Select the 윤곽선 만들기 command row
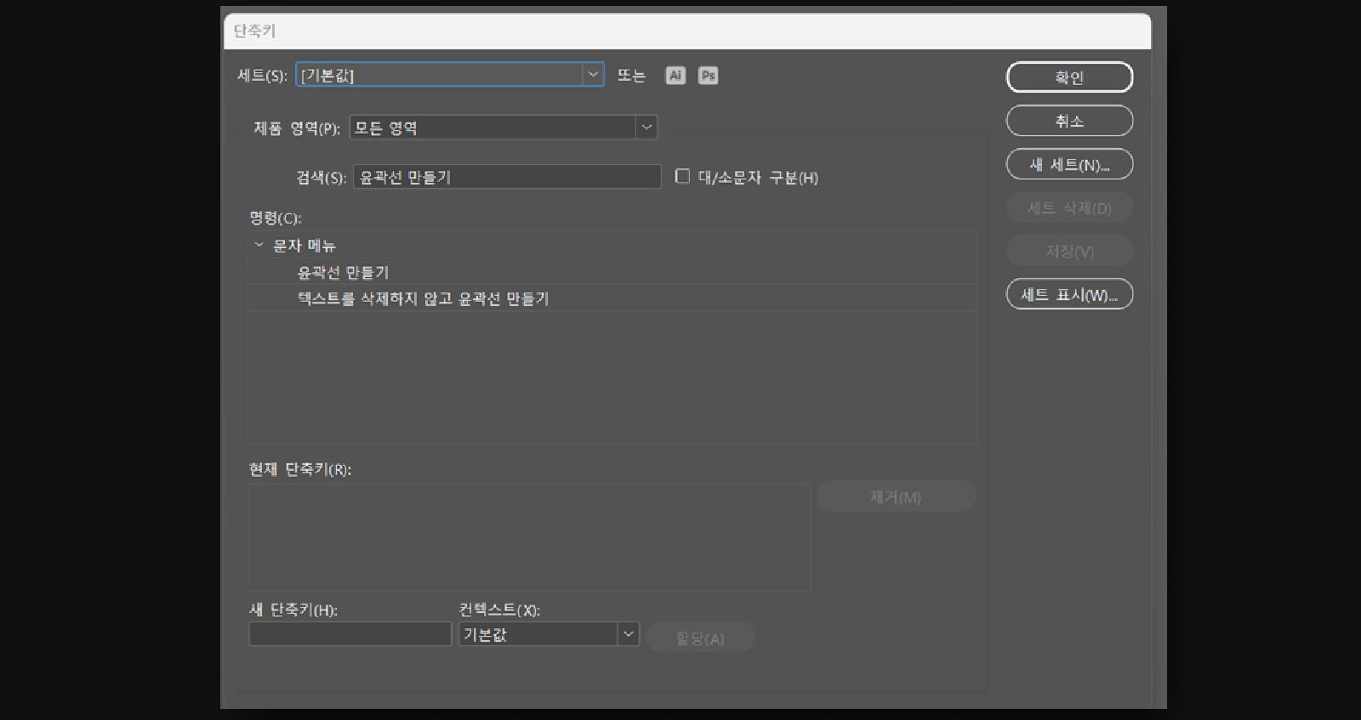1361x720 pixels. pyautogui.click(x=612, y=272)
